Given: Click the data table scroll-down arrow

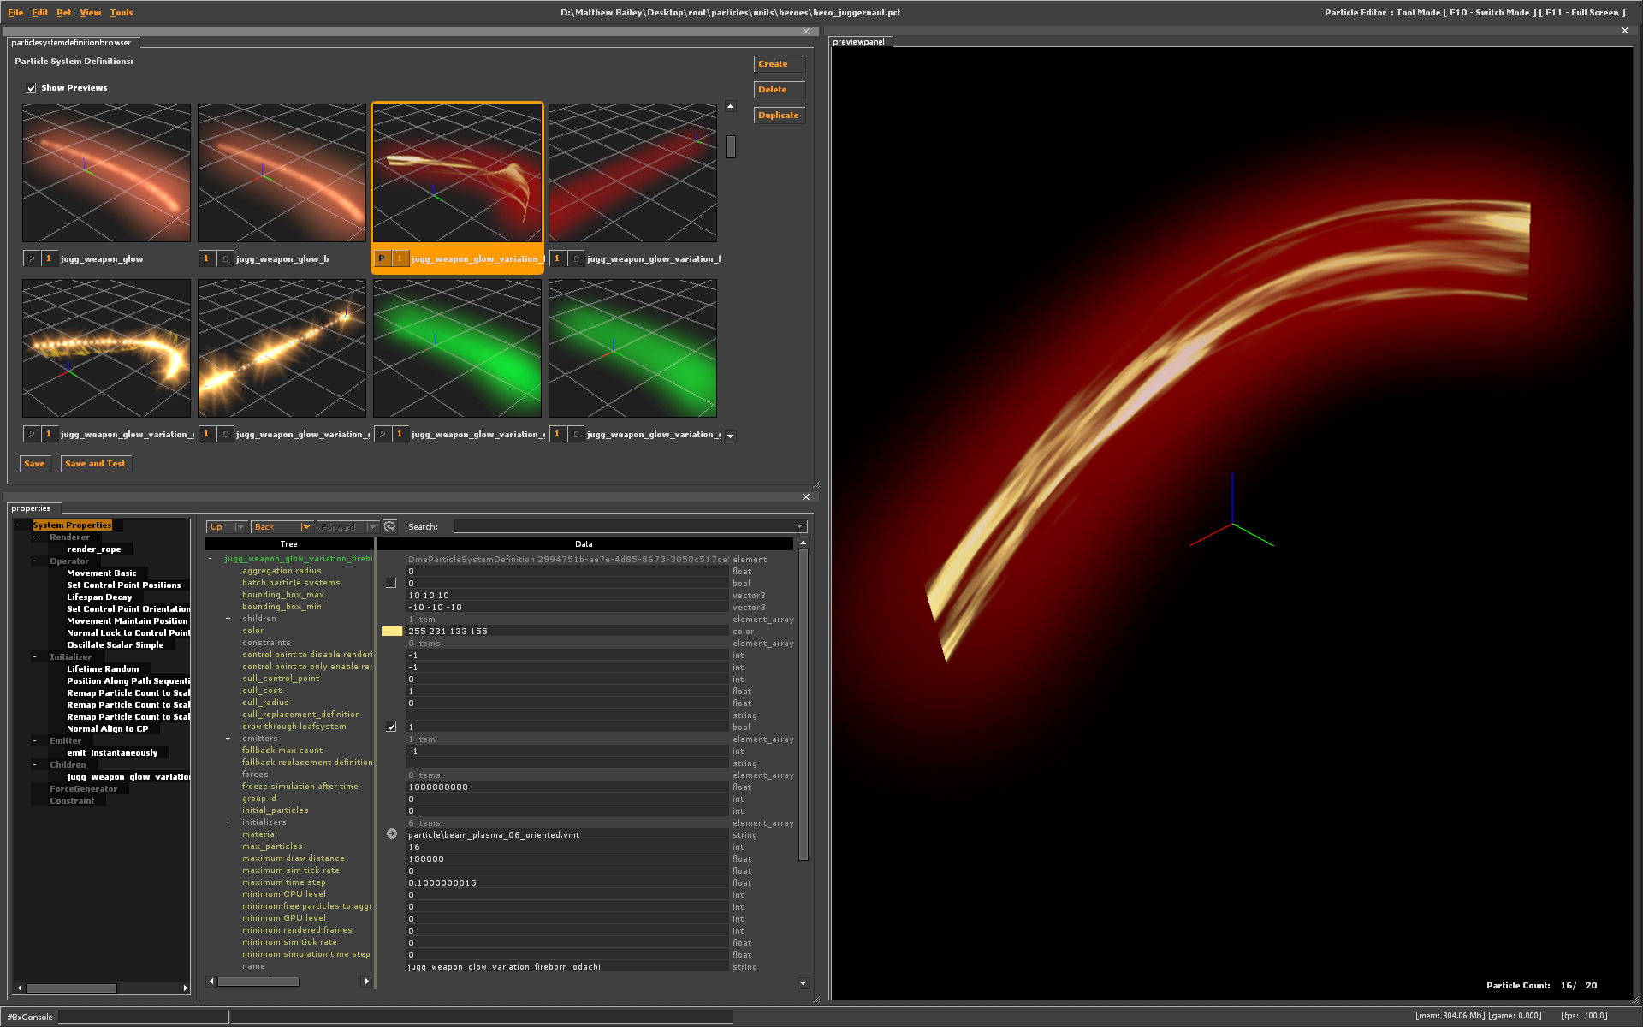Looking at the screenshot, I should 803,983.
